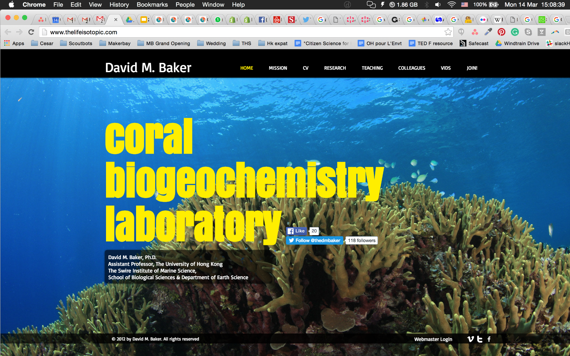Viewport: 570px width, 356px height.
Task: Open the Safecast bookmark
Action: click(x=474, y=43)
